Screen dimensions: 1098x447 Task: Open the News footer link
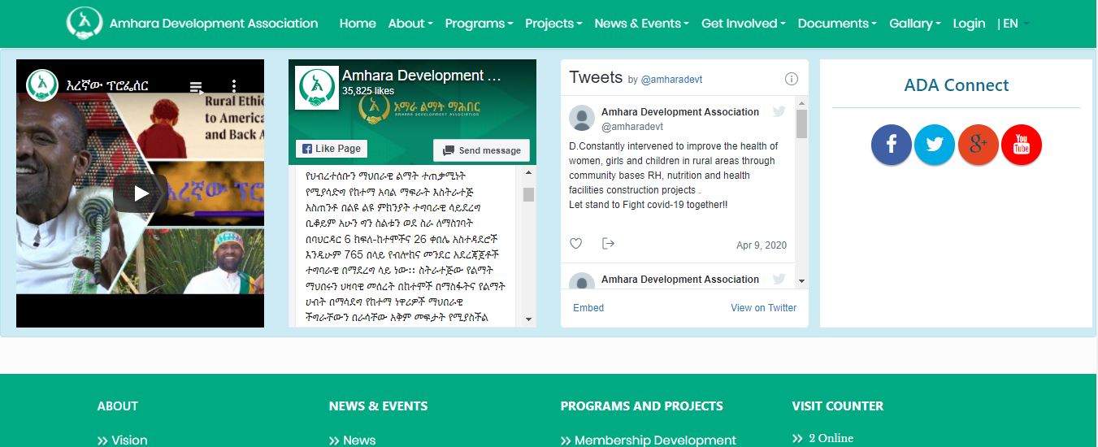[x=359, y=440]
